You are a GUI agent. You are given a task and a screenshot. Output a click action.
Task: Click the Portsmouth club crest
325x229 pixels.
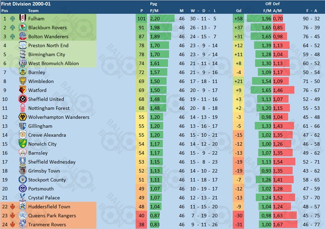click(23, 189)
